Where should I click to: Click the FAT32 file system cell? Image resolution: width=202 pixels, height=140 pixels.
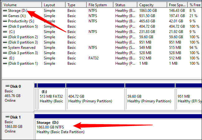point(94,58)
